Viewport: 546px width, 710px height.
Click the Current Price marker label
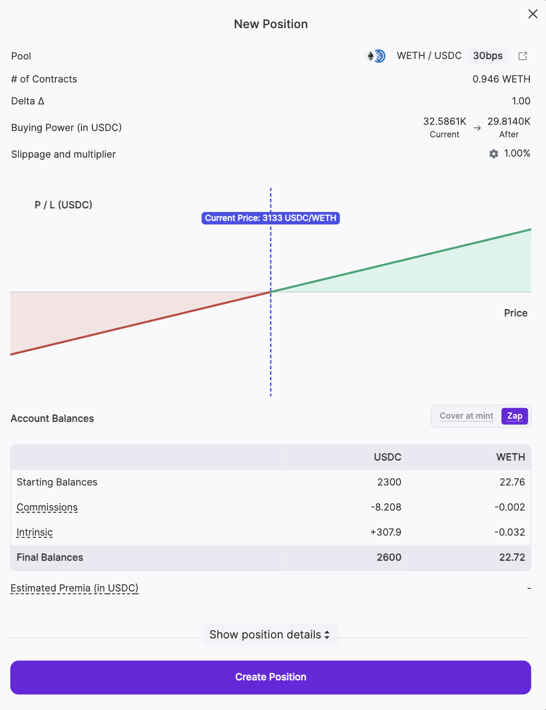click(270, 218)
